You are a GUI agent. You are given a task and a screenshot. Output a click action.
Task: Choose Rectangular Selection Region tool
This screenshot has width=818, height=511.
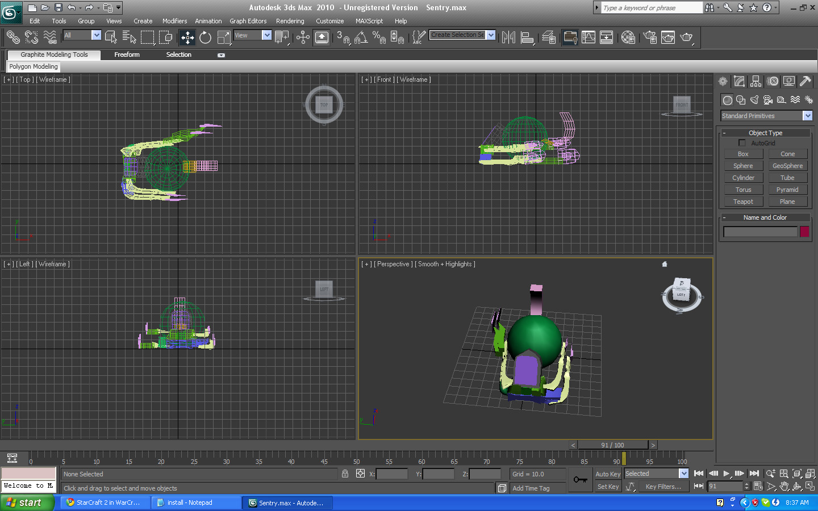[148, 37]
